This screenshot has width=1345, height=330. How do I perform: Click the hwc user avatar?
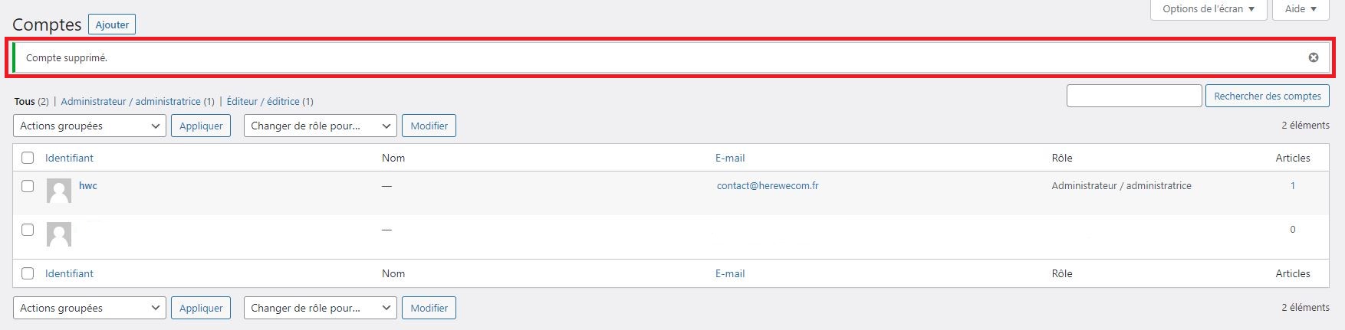(x=59, y=191)
